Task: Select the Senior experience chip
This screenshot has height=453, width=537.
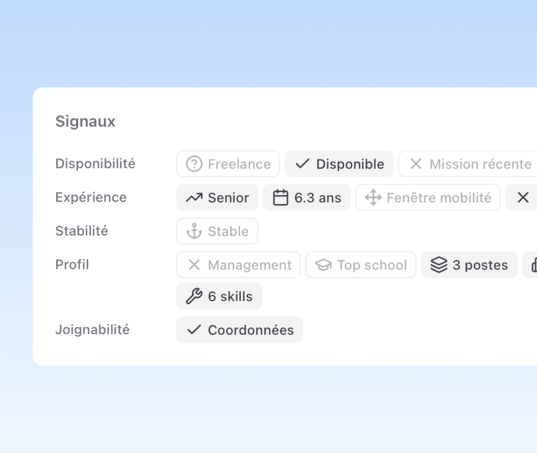Action: pyautogui.click(x=217, y=198)
